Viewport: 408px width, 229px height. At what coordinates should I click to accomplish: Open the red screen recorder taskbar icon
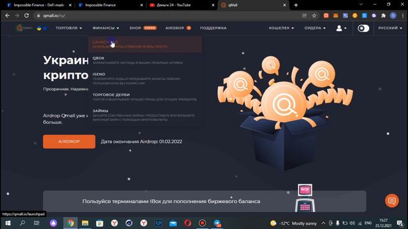tap(202, 223)
